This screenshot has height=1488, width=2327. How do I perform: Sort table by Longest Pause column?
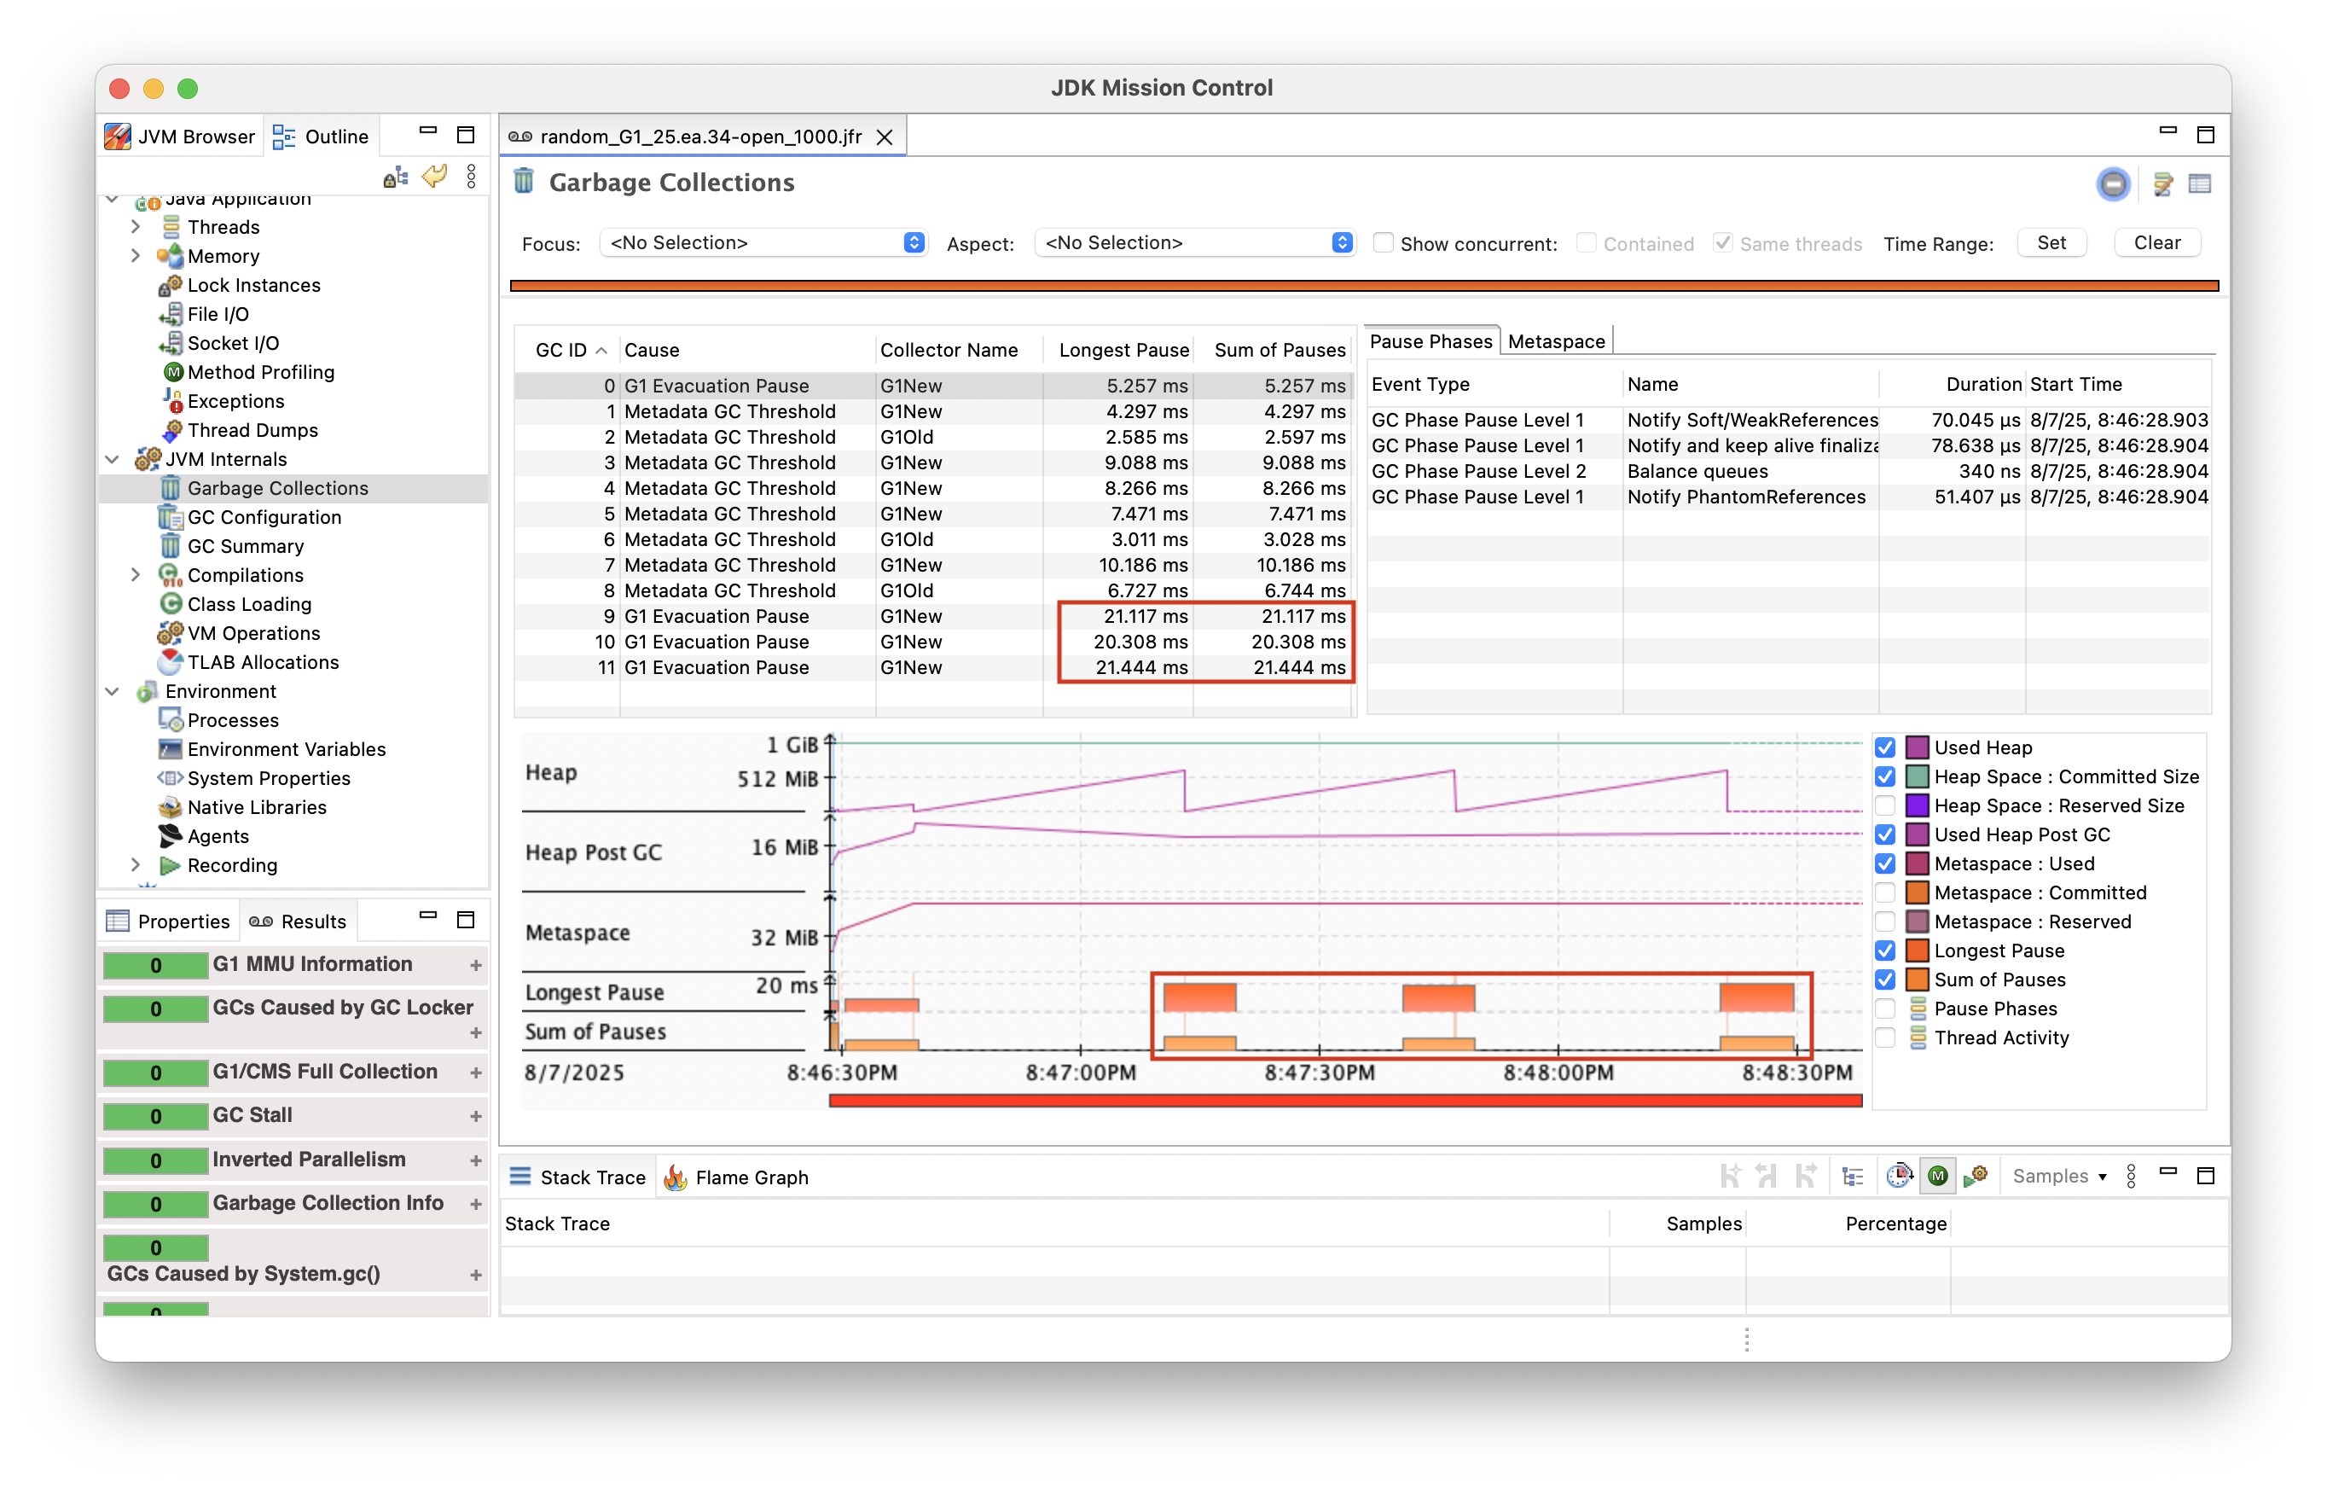pos(1118,349)
